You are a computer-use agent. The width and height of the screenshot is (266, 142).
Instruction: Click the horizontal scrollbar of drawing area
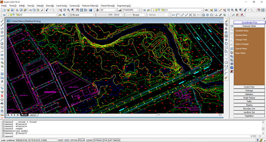pyautogui.click(x=190, y=115)
